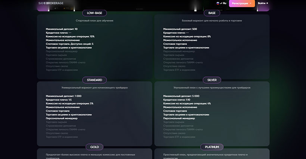The image size is (306, 159).
Task: Click the 'Стартовый план для обучения' subtitle
Action: (x=94, y=21)
